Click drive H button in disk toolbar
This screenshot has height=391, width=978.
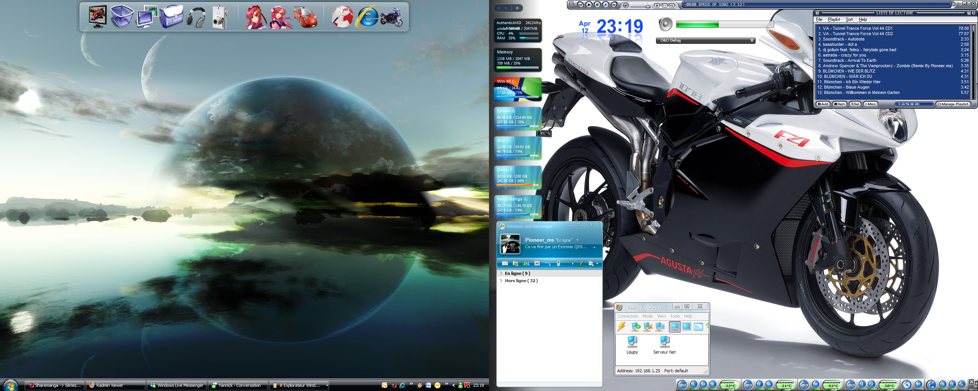[x=816, y=384]
